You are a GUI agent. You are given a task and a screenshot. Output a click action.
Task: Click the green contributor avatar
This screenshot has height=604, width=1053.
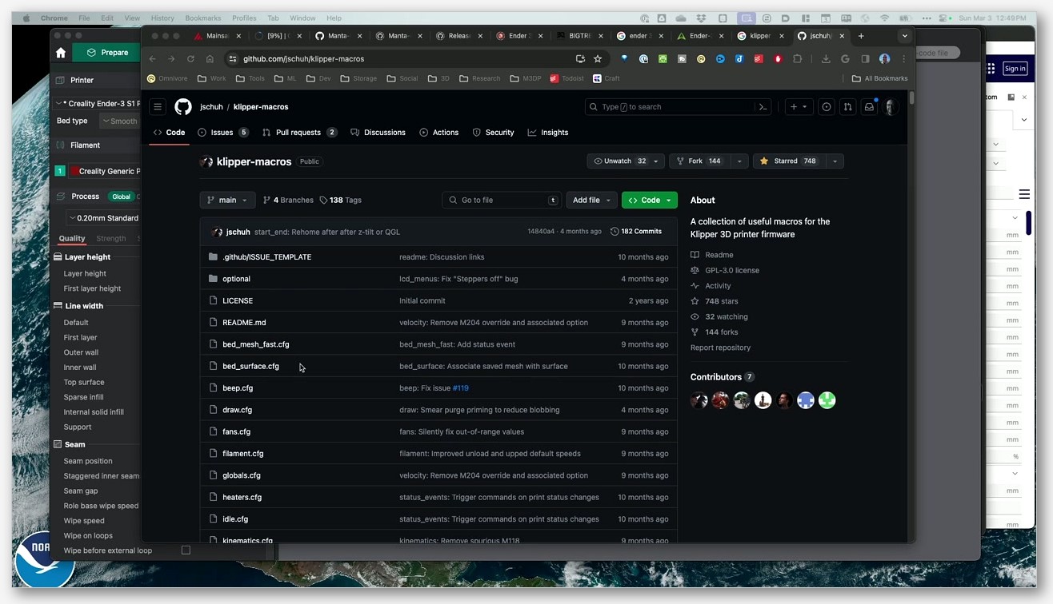click(x=827, y=400)
